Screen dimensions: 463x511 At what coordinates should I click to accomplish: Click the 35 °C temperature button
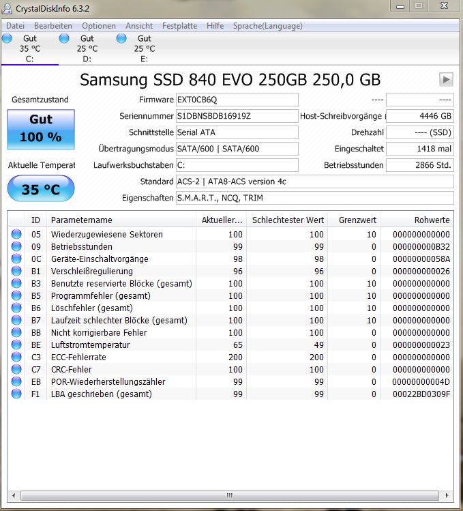(41, 188)
